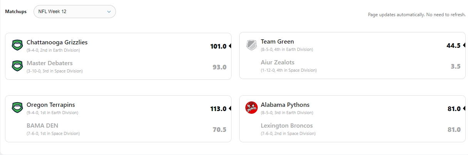468x155 pixels.
Task: Click Team Green score 44.5
Action: [453, 45]
